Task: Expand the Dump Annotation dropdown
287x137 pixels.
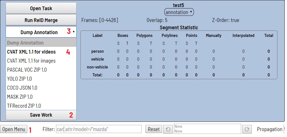Action: [x=41, y=32]
